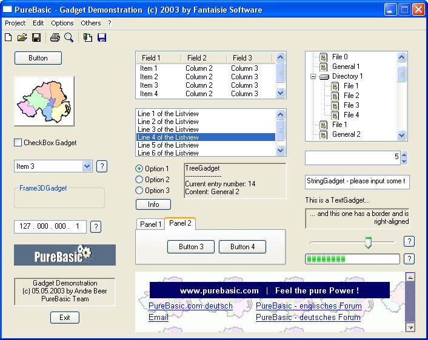The width and height of the screenshot is (428, 340).
Task: Select Item 3 row in field list
Action: [x=206, y=85]
